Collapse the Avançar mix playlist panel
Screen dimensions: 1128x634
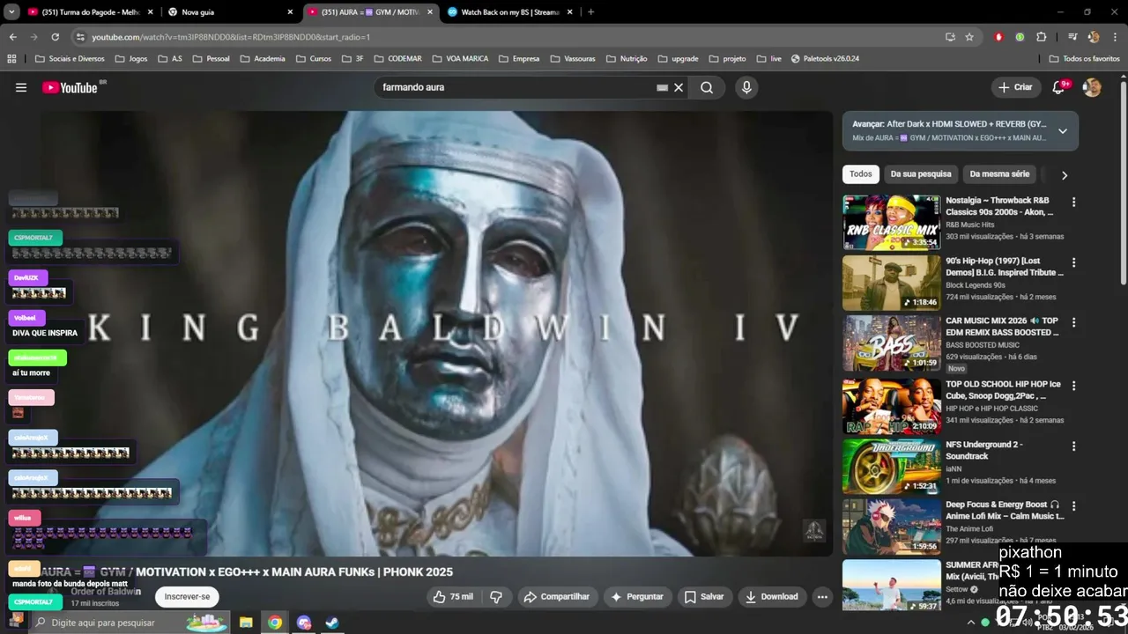click(1063, 131)
